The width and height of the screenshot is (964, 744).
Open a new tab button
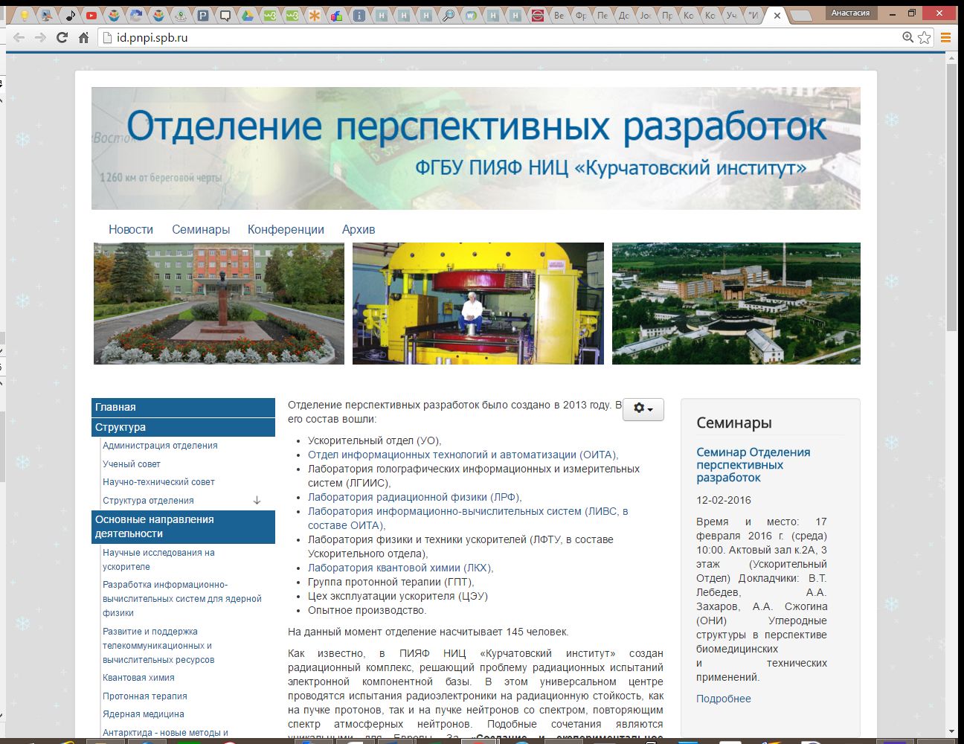pos(801,16)
